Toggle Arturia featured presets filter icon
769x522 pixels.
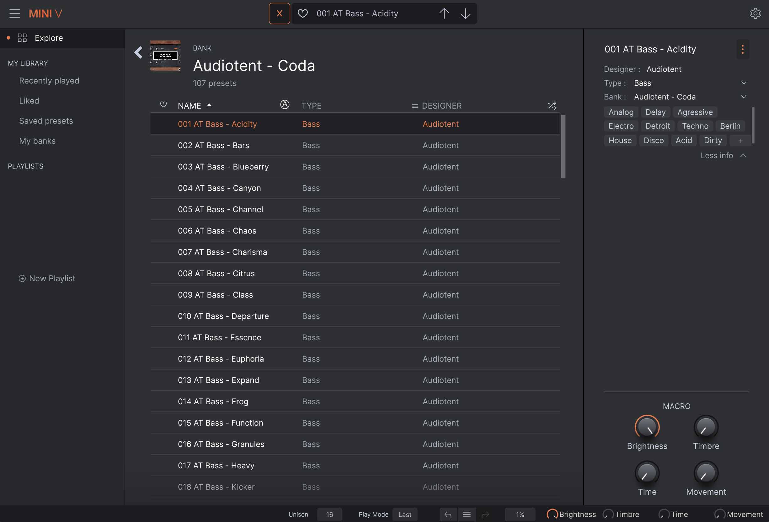tap(285, 105)
